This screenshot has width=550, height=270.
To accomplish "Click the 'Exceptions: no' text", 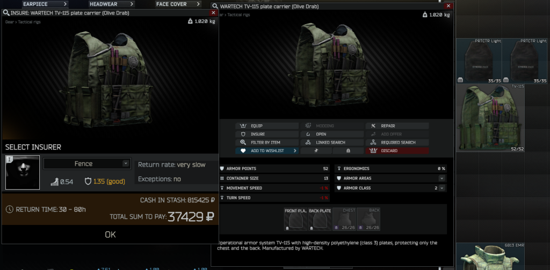I will [160, 179].
